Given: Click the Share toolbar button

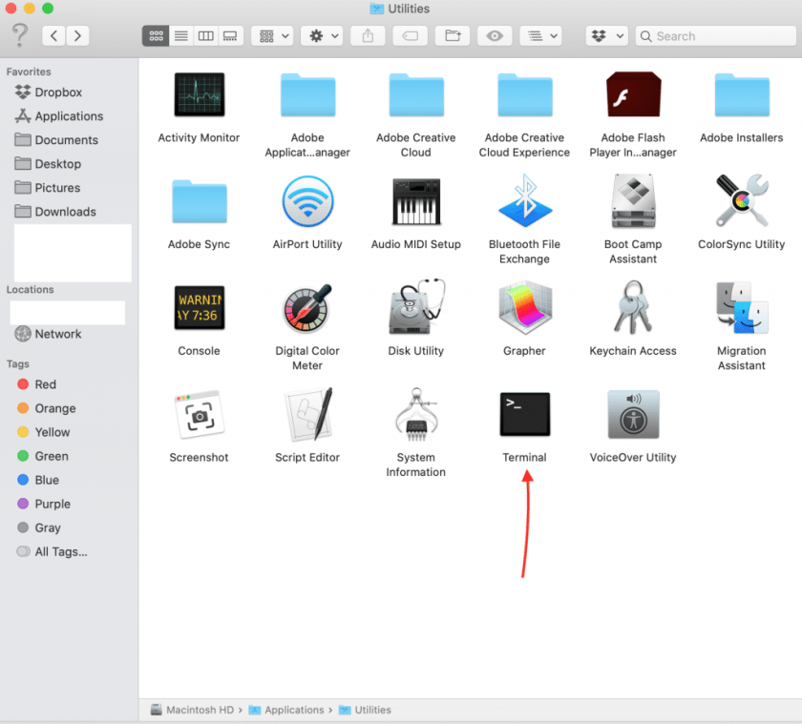Looking at the screenshot, I should click(x=368, y=35).
